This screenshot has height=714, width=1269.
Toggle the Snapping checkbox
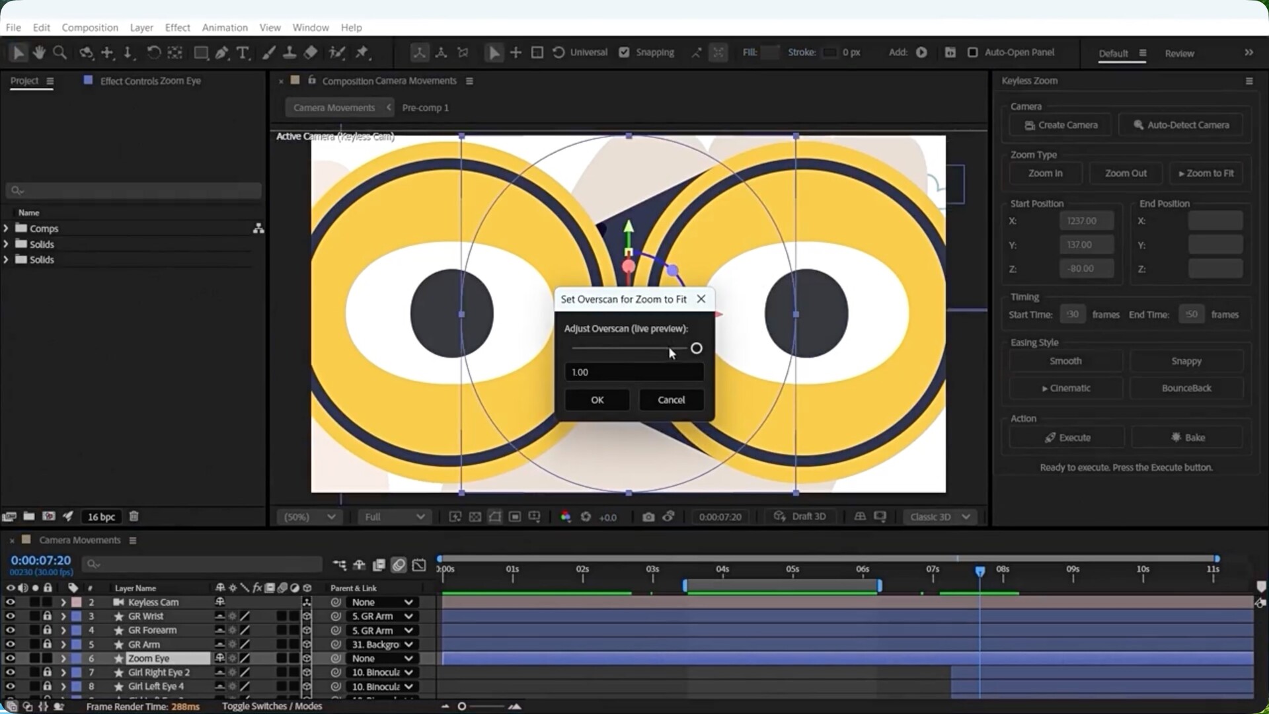(624, 52)
